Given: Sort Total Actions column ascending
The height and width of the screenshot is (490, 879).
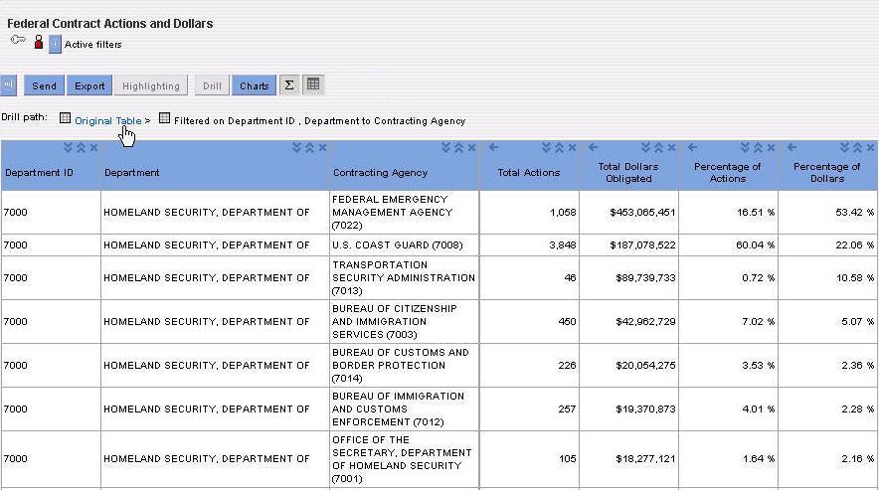Looking at the screenshot, I should coord(559,147).
